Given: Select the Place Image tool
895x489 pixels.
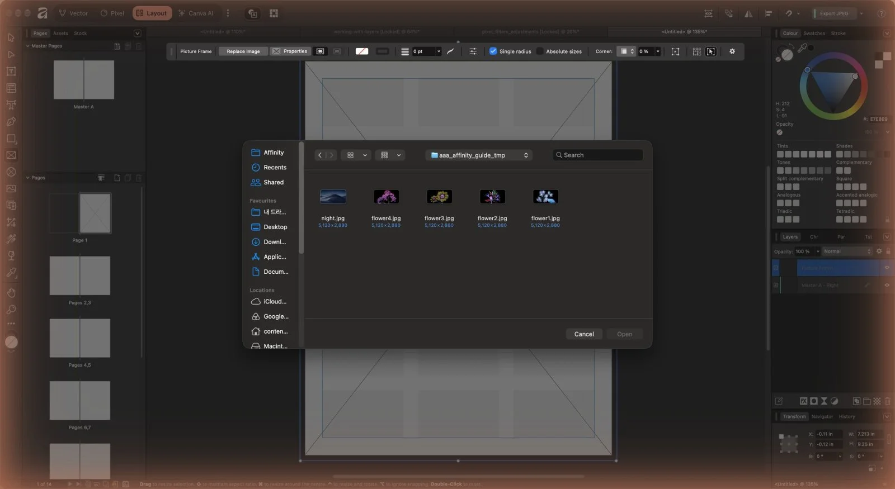Looking at the screenshot, I should (11, 188).
